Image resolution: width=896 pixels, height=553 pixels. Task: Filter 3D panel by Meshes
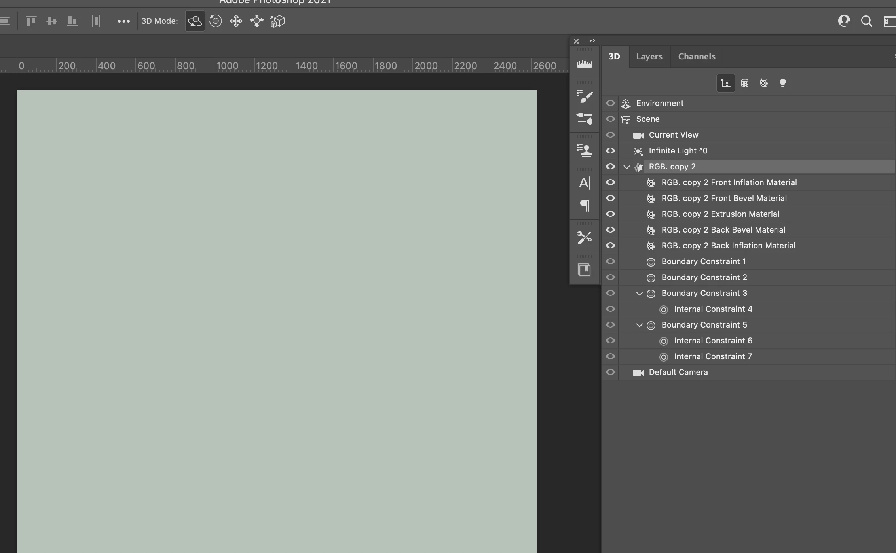(744, 83)
